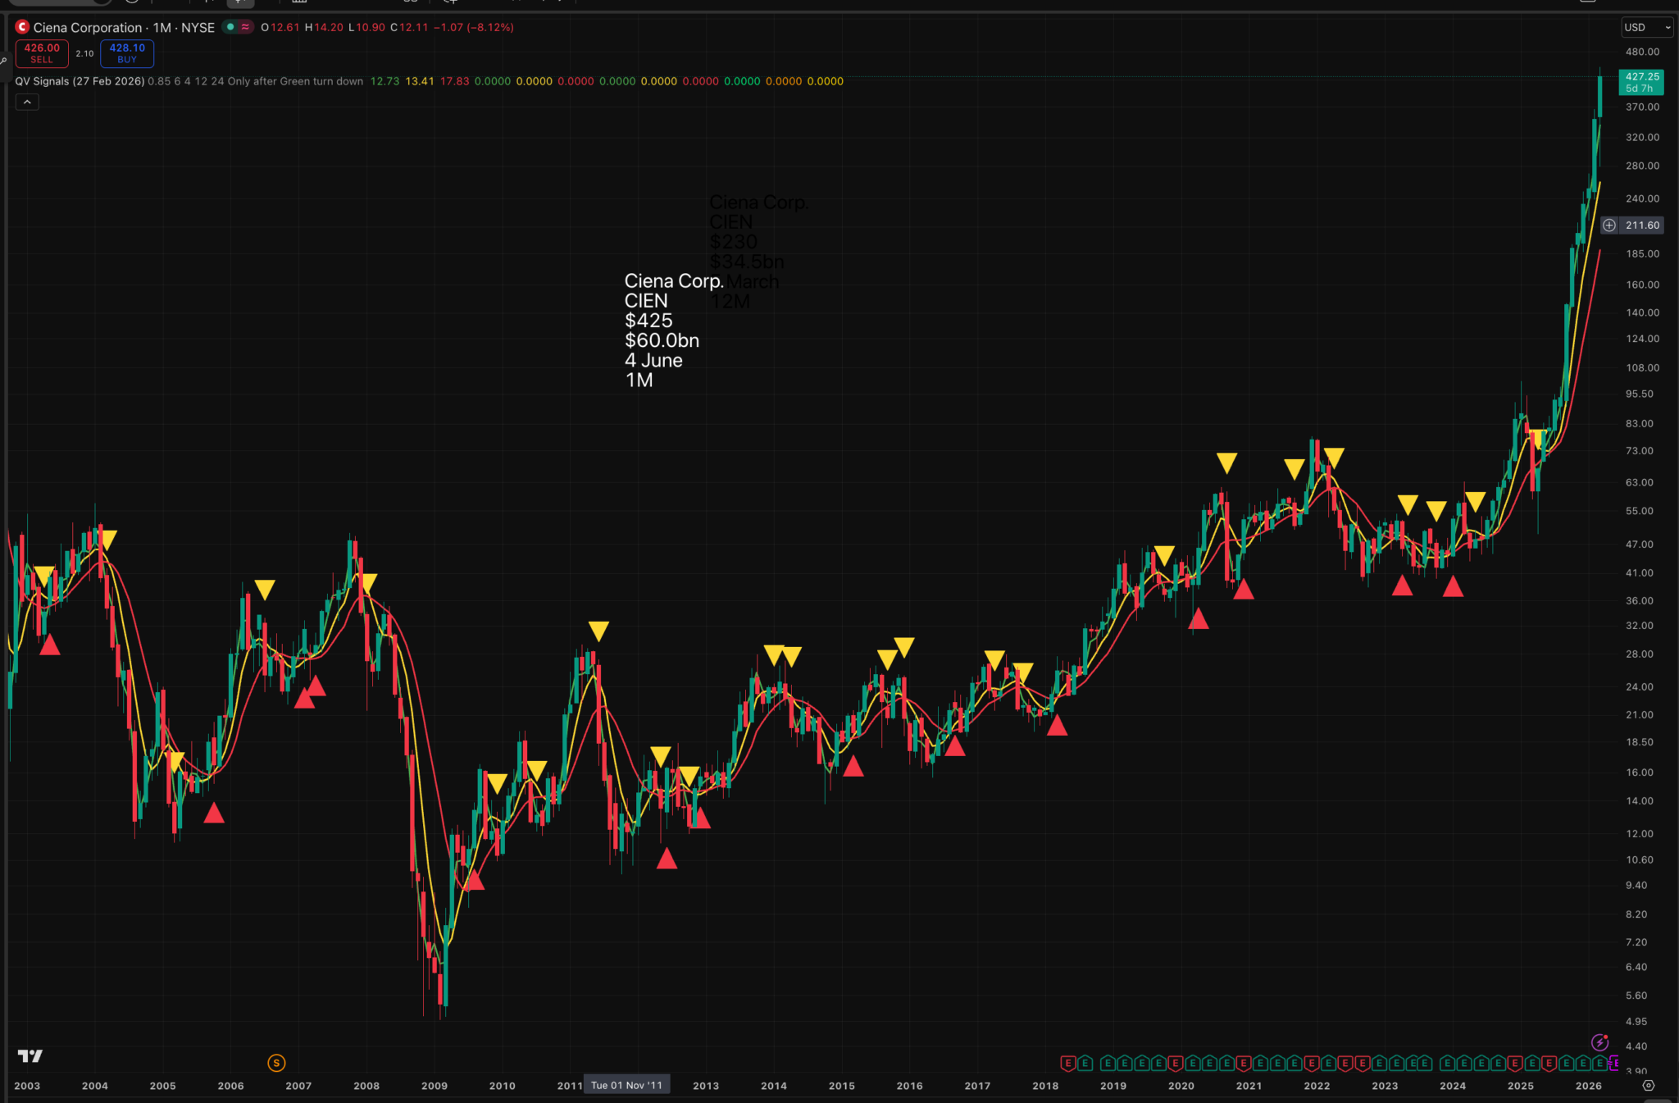Click the plus icon beside 211.60
The width and height of the screenshot is (1679, 1103).
pyautogui.click(x=1609, y=225)
